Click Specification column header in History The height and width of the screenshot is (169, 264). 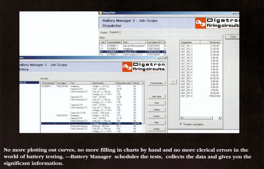pyautogui.click(x=103, y=83)
